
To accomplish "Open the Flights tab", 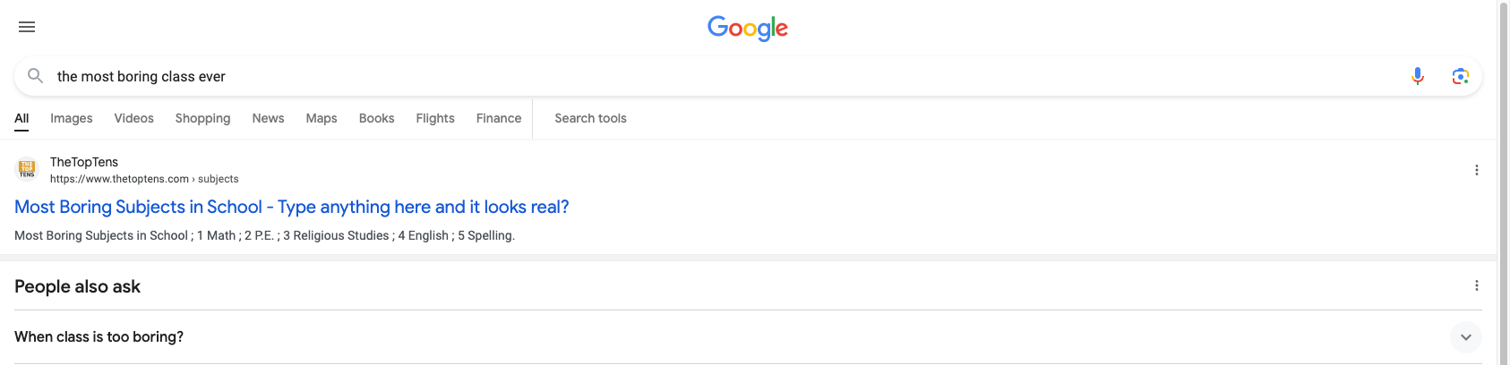I will pyautogui.click(x=435, y=118).
